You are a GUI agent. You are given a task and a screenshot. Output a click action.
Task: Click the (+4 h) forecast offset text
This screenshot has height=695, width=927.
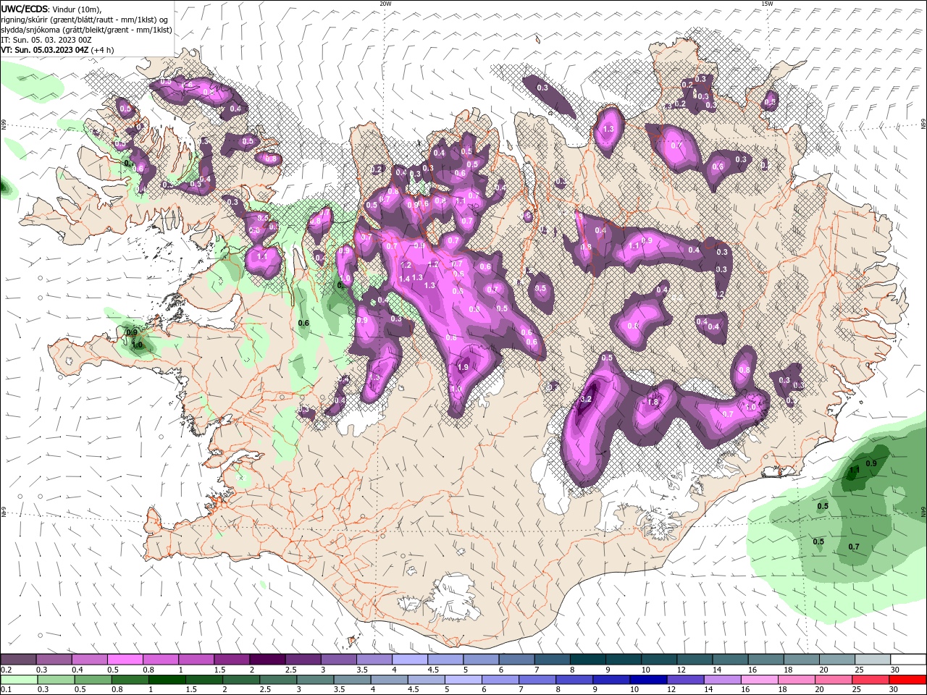pos(103,50)
